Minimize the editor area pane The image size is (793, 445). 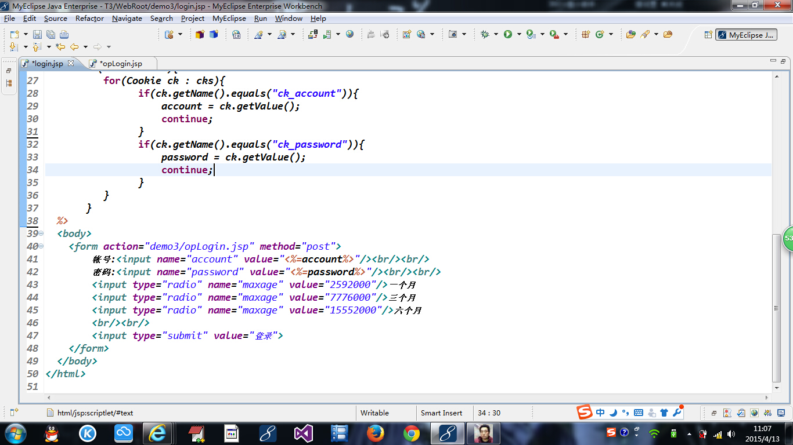[773, 60]
